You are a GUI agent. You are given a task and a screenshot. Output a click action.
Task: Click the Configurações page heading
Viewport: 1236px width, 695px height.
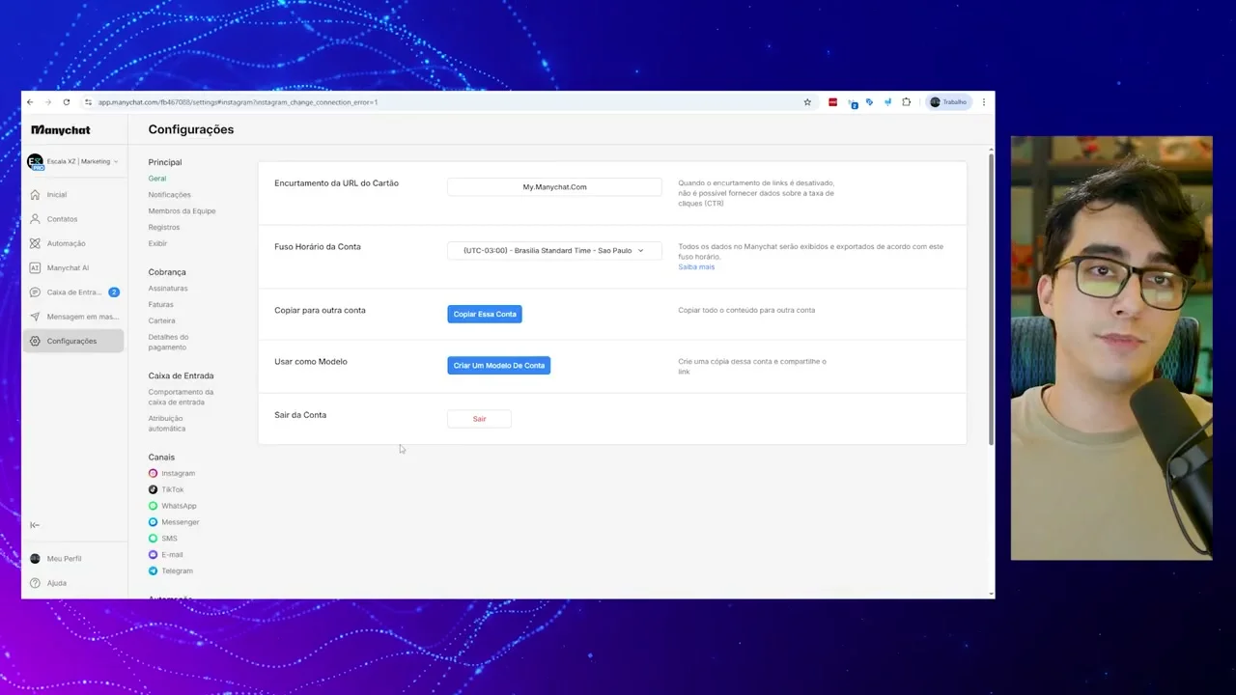point(191,129)
